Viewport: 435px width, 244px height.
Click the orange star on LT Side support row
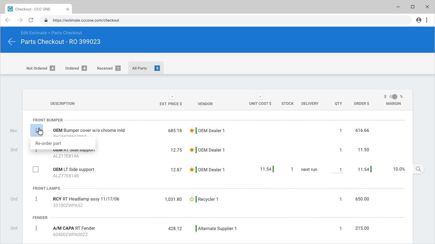[192, 170]
